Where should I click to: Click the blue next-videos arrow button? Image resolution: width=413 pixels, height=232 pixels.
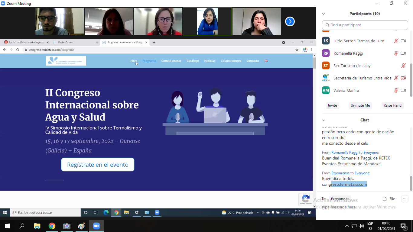point(290,21)
